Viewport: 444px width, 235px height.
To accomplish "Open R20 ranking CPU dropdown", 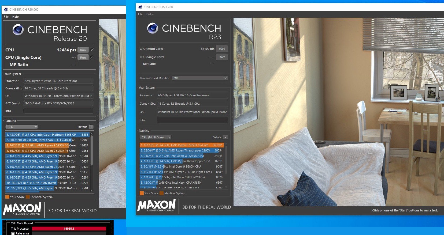I will pos(22,127).
